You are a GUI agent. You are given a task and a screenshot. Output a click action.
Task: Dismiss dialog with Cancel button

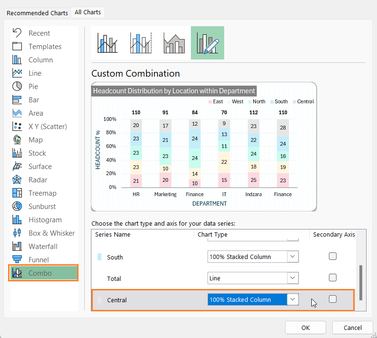coord(352,328)
